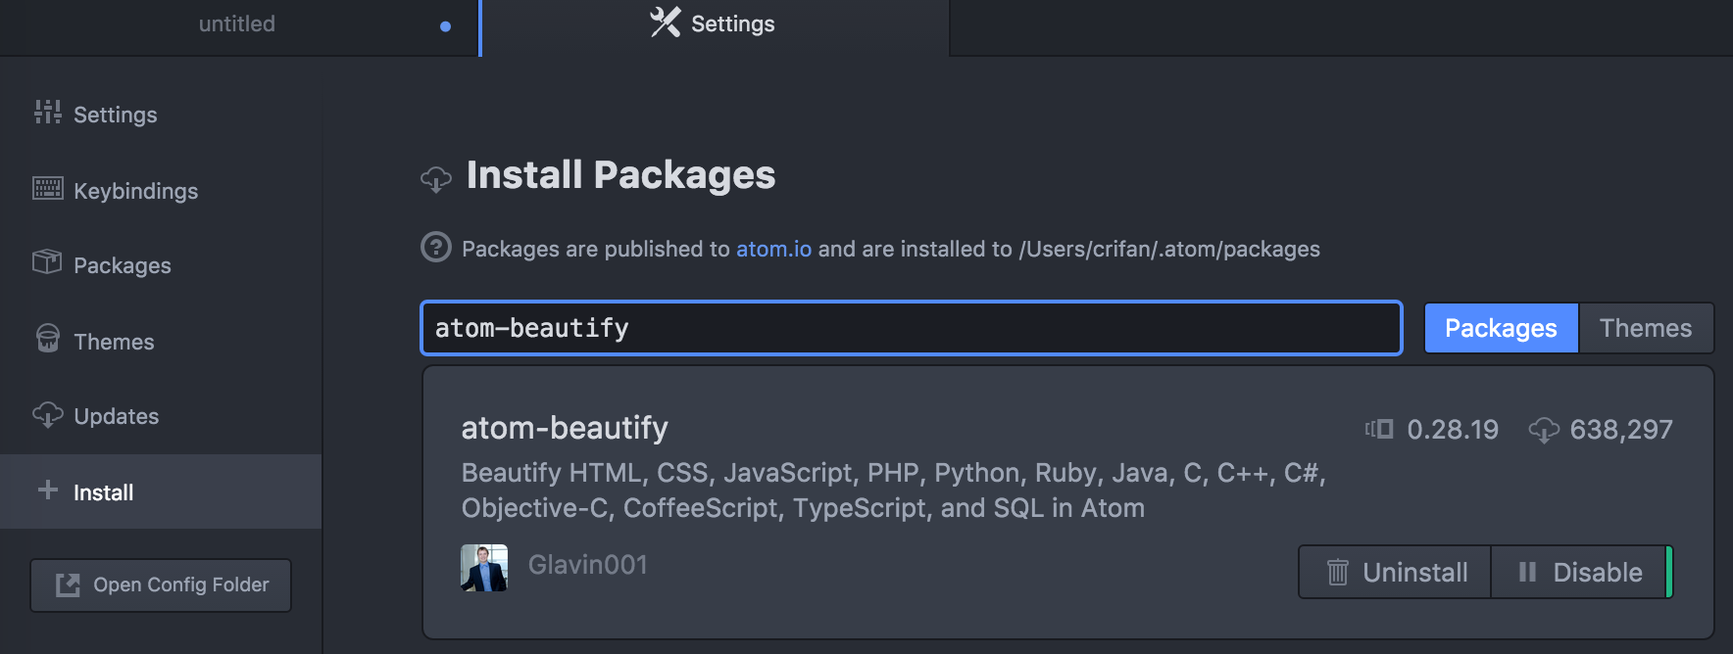Click the Settings sliders icon in sidebar
The height and width of the screenshot is (654, 1733).
47,113
